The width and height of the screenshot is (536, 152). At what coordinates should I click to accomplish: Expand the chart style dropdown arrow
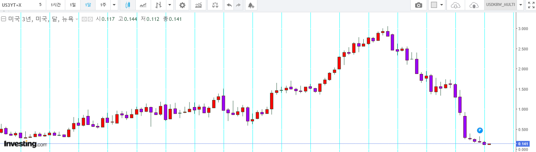[170, 5]
